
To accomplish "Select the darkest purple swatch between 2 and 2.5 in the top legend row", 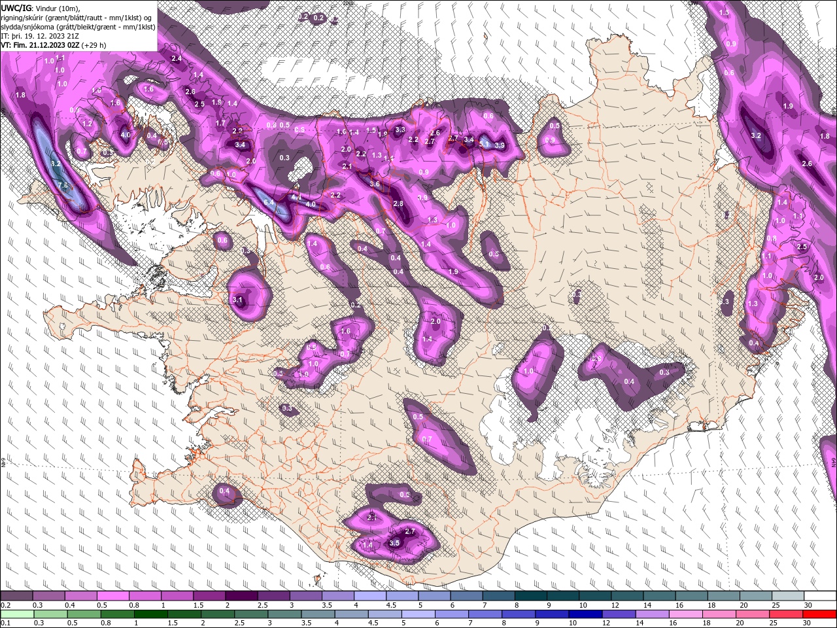I will click(241, 596).
